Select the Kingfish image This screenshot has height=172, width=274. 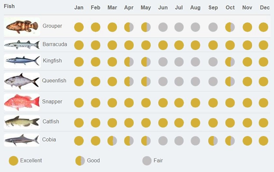[x=22, y=61]
